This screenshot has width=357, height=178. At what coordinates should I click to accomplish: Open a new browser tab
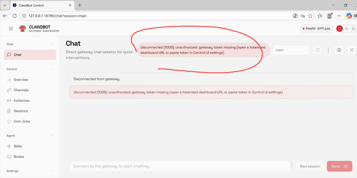pyautogui.click(x=79, y=5)
